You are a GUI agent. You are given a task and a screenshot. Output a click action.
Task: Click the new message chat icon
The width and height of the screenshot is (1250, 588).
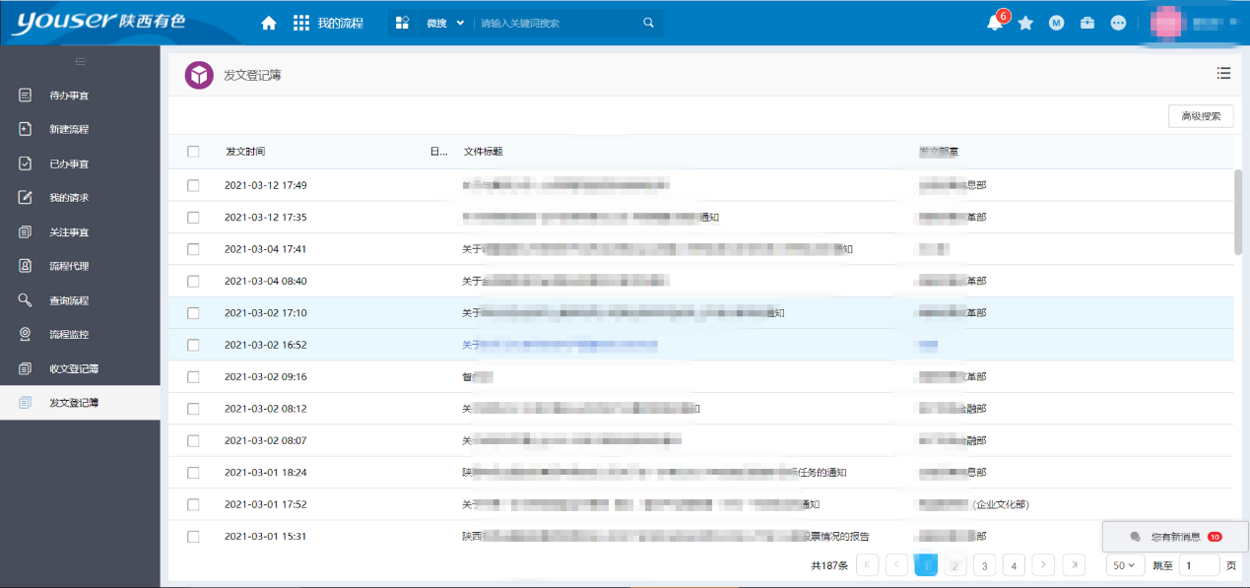[x=1135, y=537]
